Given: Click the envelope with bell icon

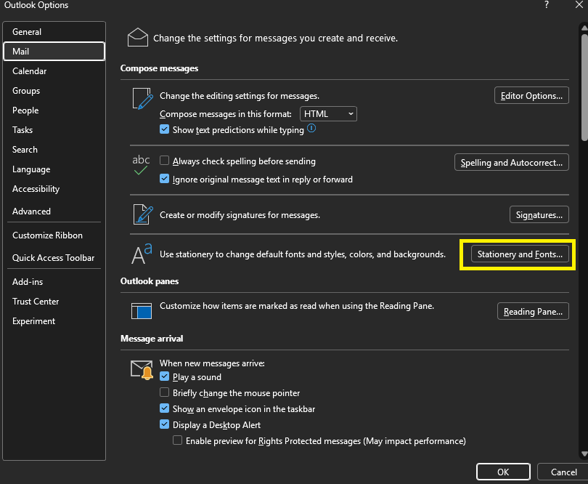Looking at the screenshot, I should (x=142, y=370).
